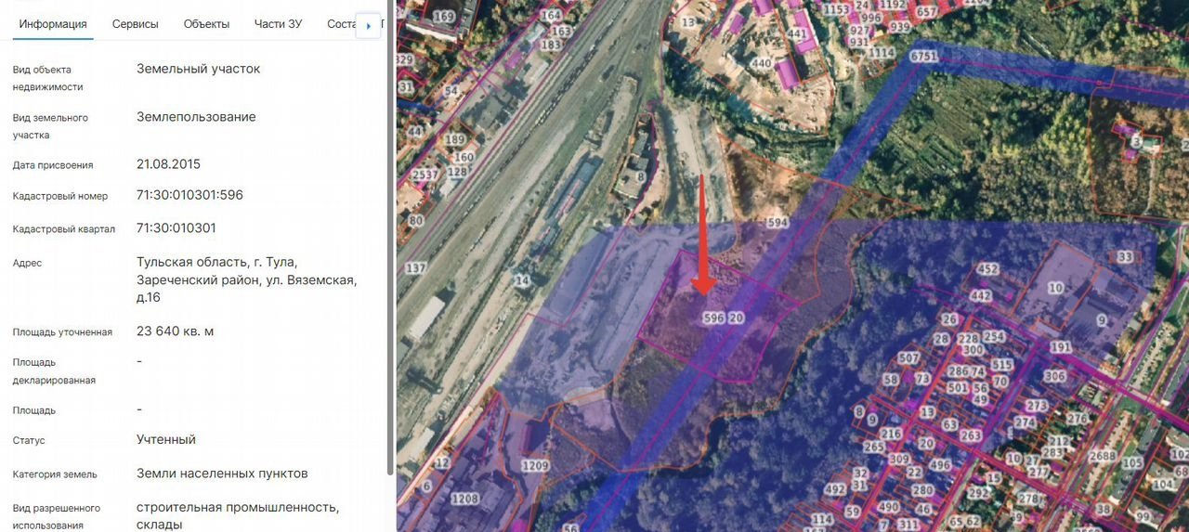The image size is (1189, 532).
Task: Open the Сервисы tab
Action: pos(135,24)
